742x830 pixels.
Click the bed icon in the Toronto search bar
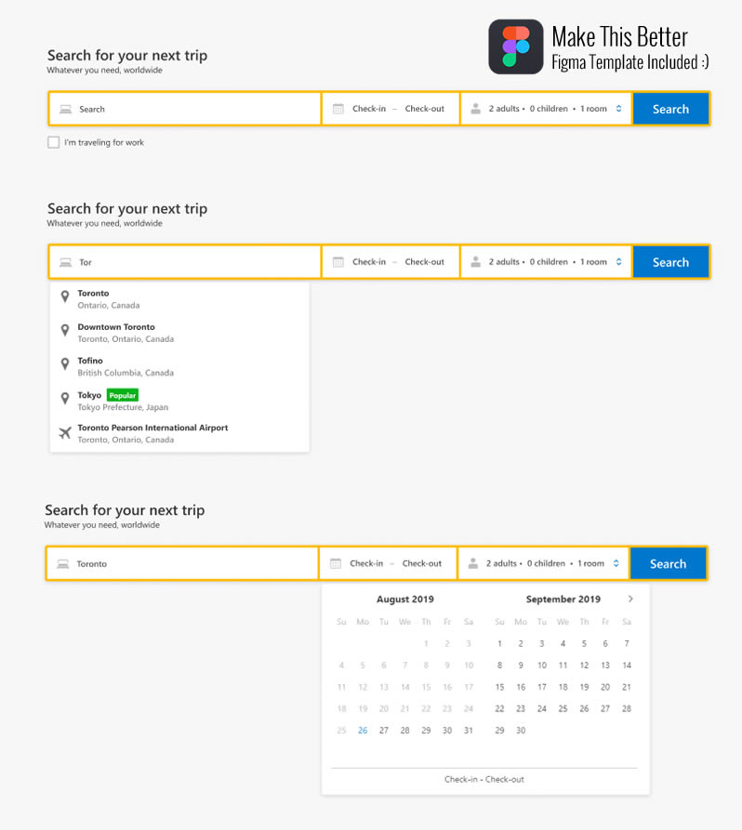pyautogui.click(x=62, y=563)
